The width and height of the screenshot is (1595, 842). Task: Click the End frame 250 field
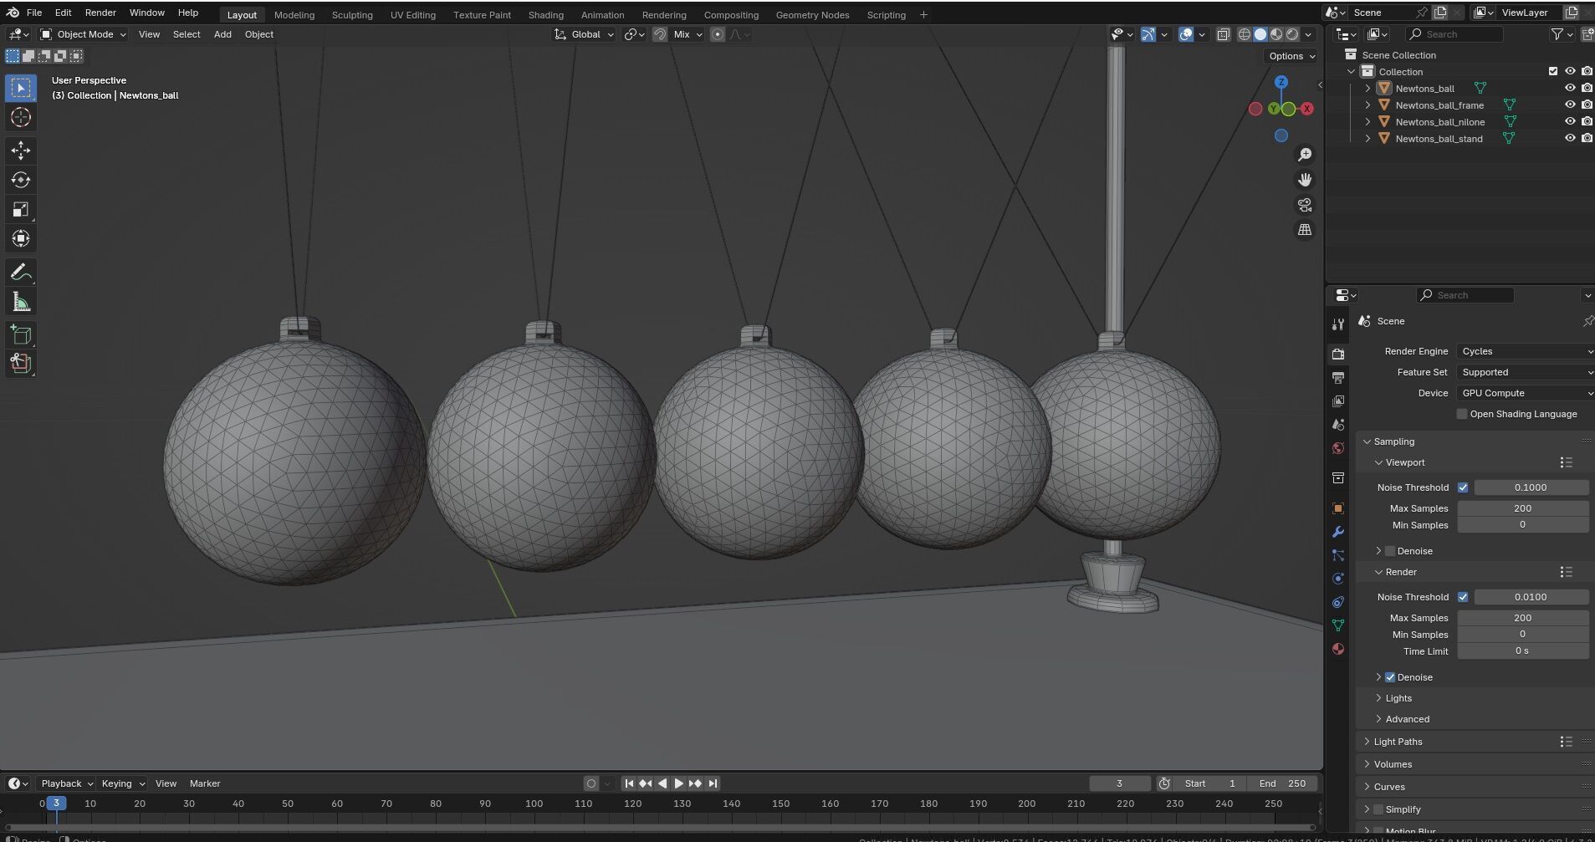1282,783
